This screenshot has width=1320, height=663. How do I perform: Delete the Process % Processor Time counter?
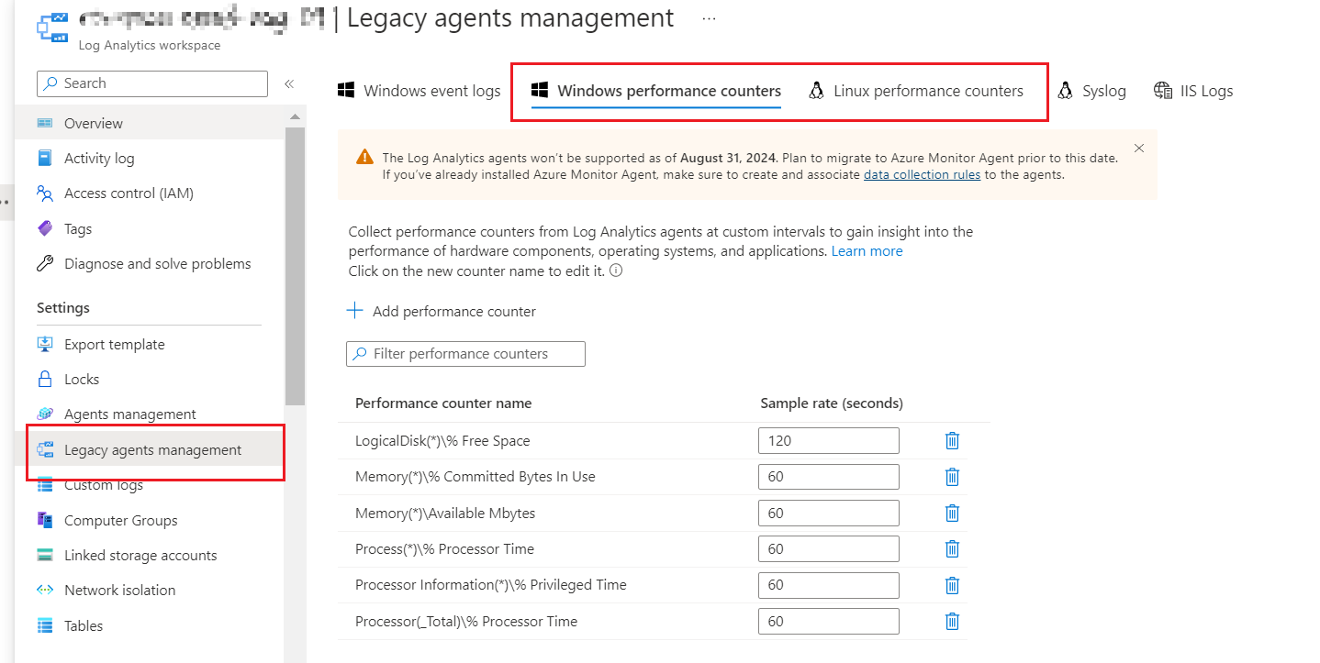point(952,549)
